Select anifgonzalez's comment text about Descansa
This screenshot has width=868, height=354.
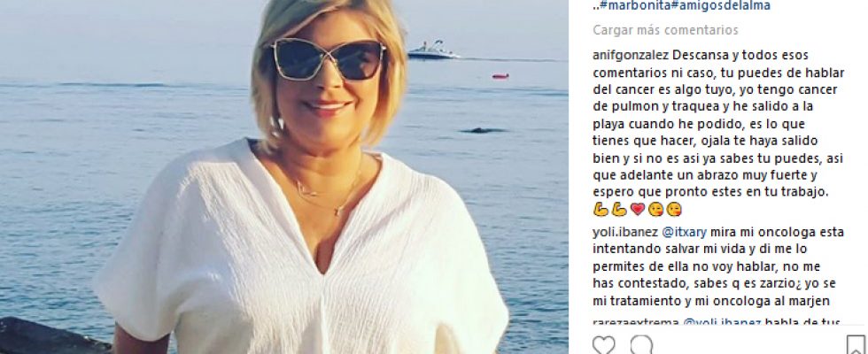[718, 133]
